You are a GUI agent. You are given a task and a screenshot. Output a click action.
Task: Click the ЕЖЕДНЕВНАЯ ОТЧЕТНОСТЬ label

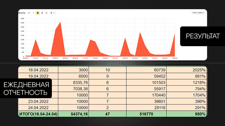[26, 88]
